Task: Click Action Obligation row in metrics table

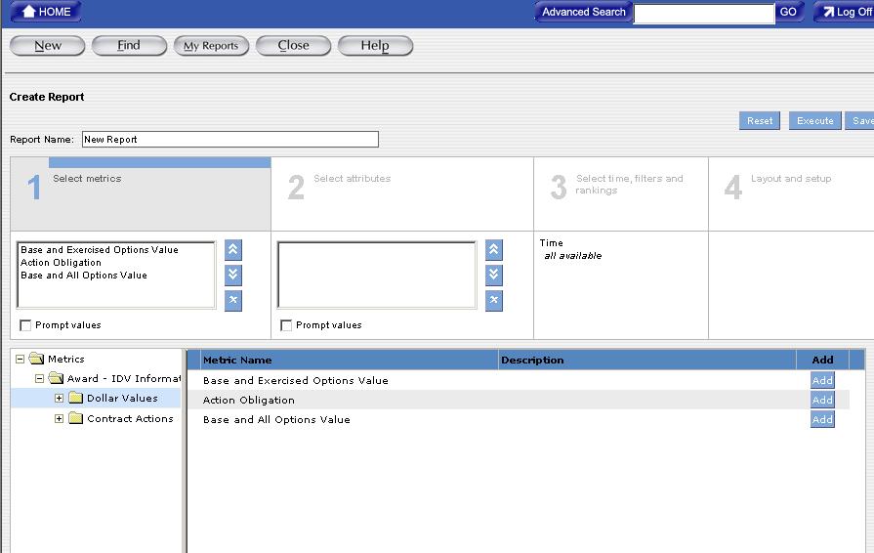Action: tap(519, 401)
